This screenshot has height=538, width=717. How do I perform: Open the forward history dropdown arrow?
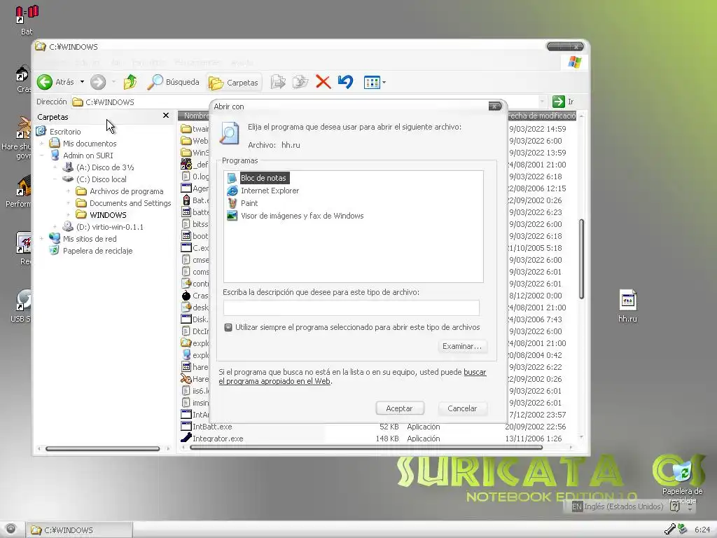(113, 83)
